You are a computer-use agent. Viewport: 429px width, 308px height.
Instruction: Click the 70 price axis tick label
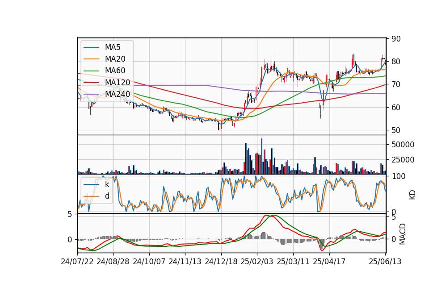coord(396,84)
